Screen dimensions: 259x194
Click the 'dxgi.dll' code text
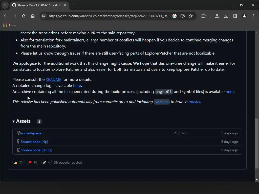164,92
